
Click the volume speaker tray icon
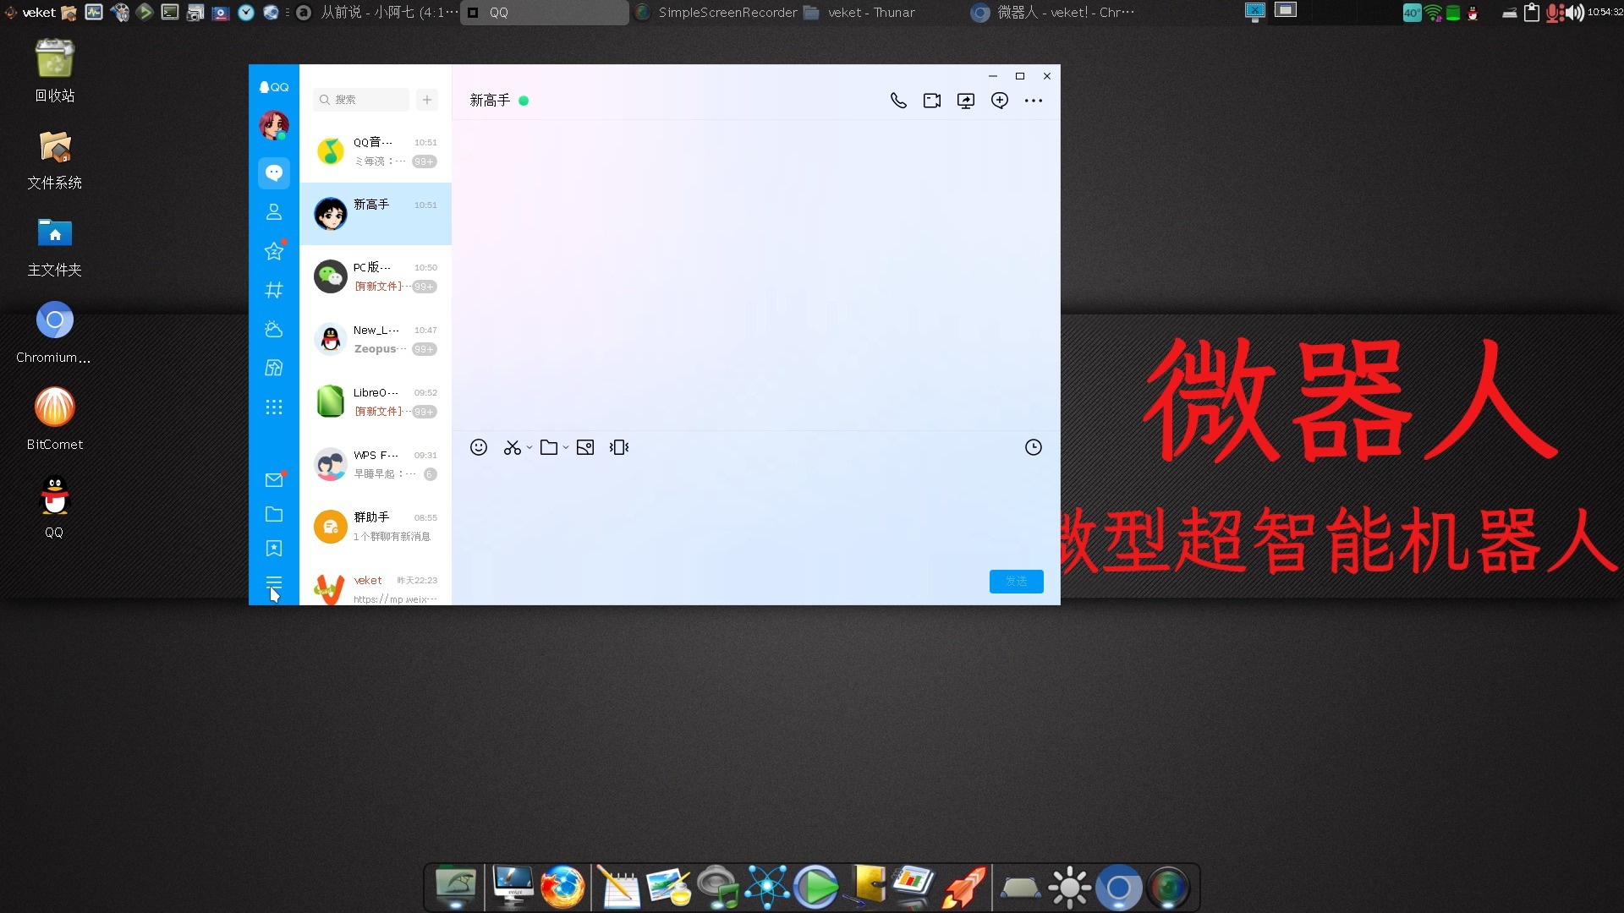1575,13
